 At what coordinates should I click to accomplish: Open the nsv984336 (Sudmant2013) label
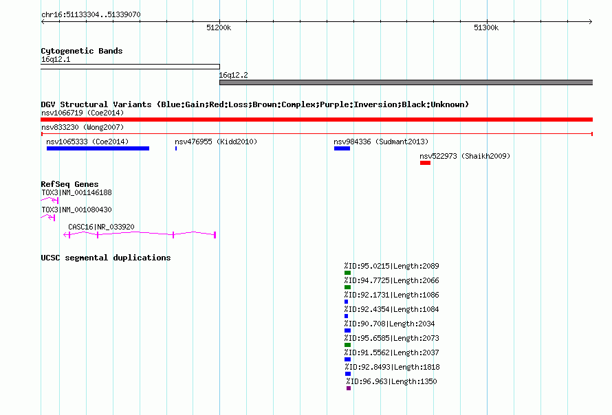click(381, 142)
